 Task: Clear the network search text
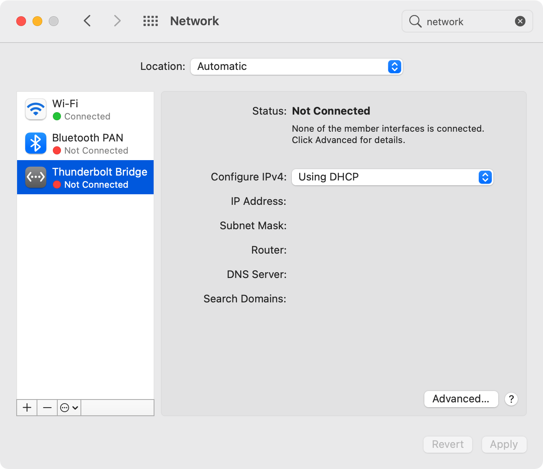pyautogui.click(x=520, y=21)
